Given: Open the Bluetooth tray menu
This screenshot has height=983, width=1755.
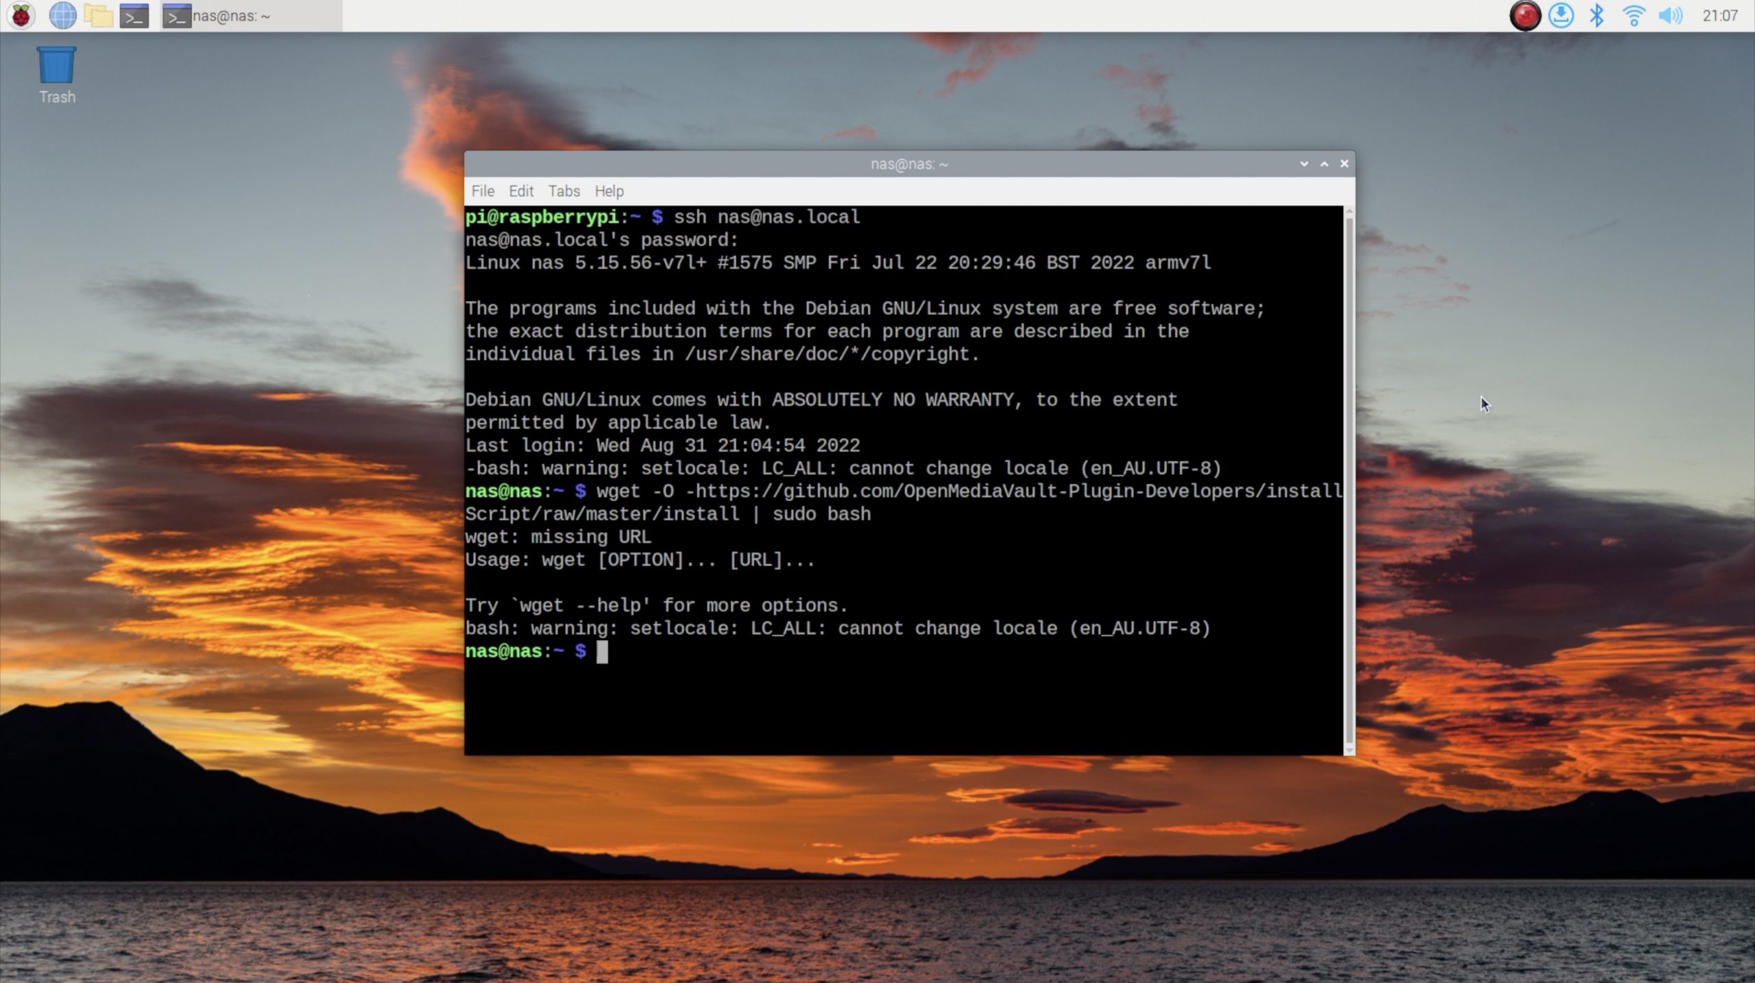Looking at the screenshot, I should tap(1597, 15).
